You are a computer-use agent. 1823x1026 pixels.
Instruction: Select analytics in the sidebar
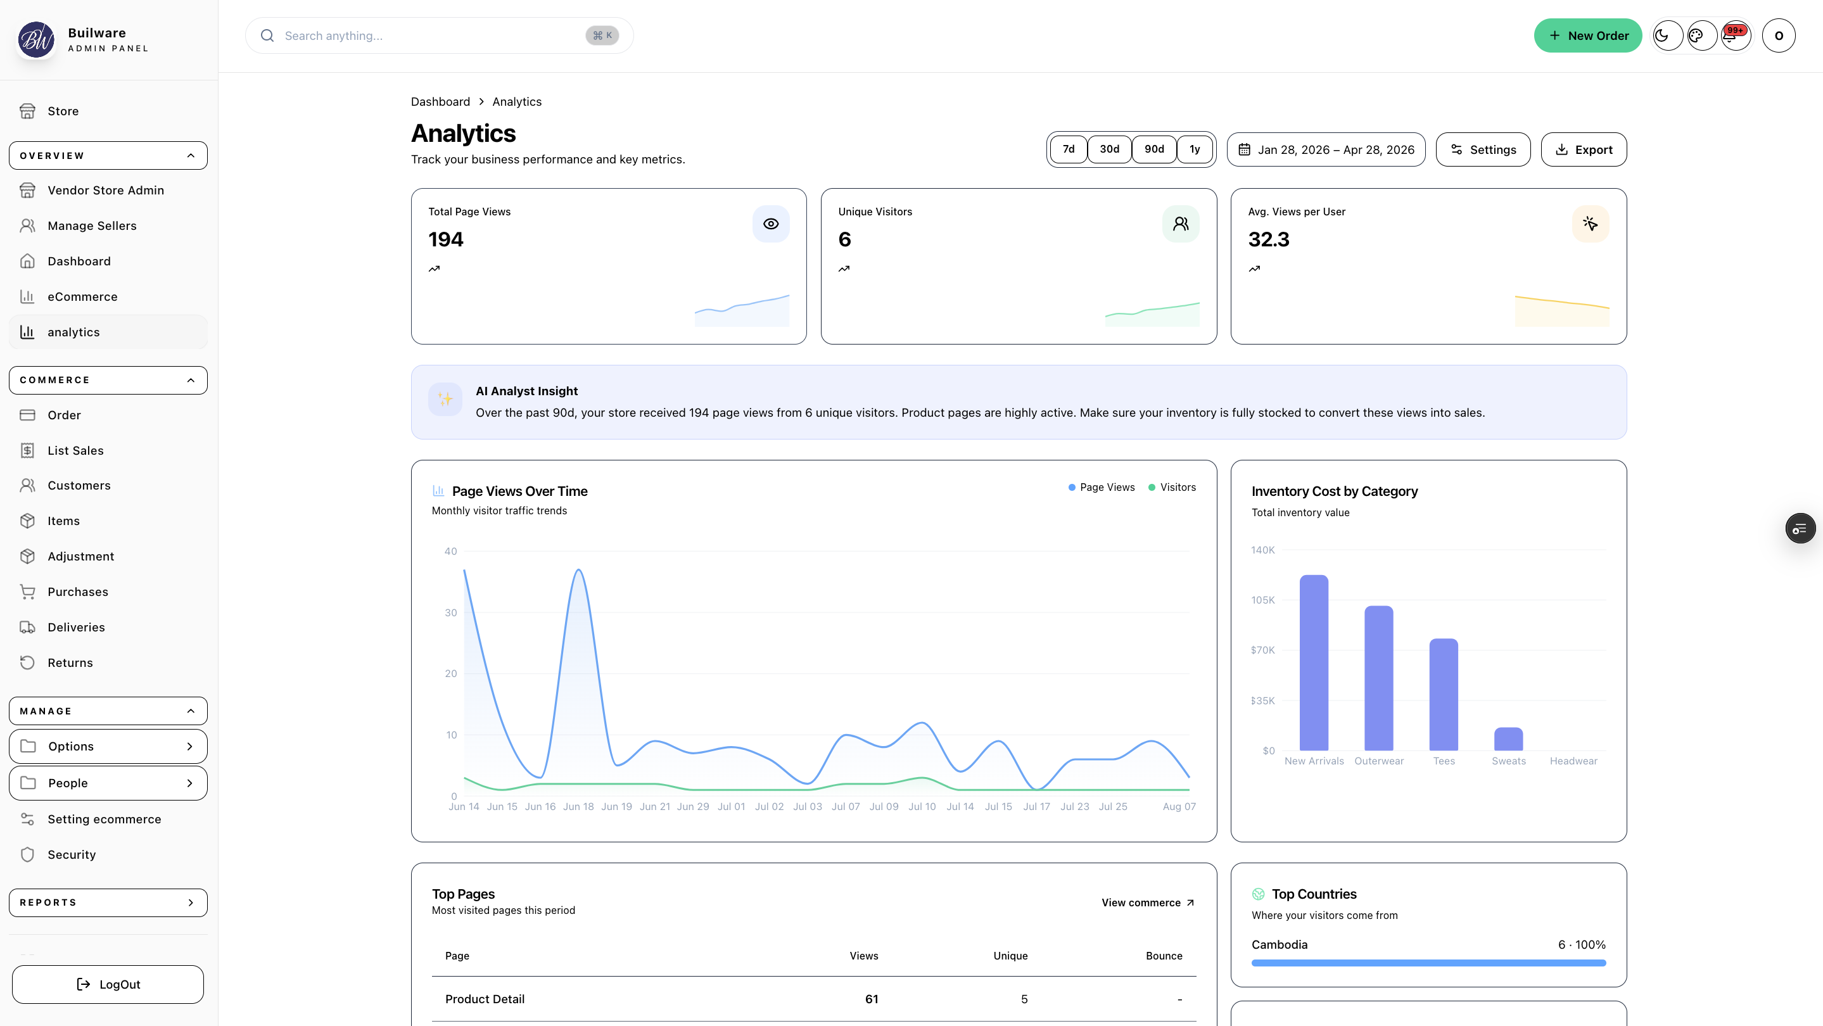click(108, 332)
